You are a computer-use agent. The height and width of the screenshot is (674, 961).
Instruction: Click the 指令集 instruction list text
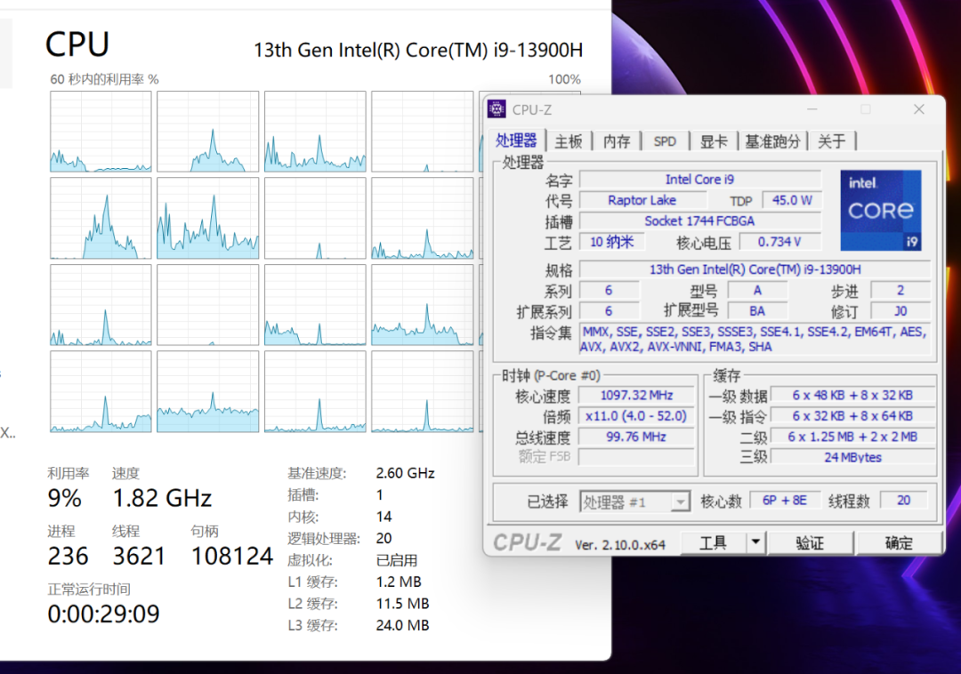tap(755, 339)
